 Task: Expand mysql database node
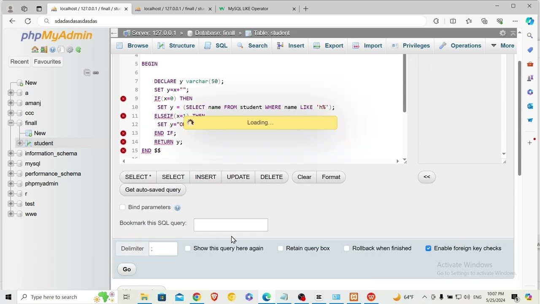click(11, 164)
